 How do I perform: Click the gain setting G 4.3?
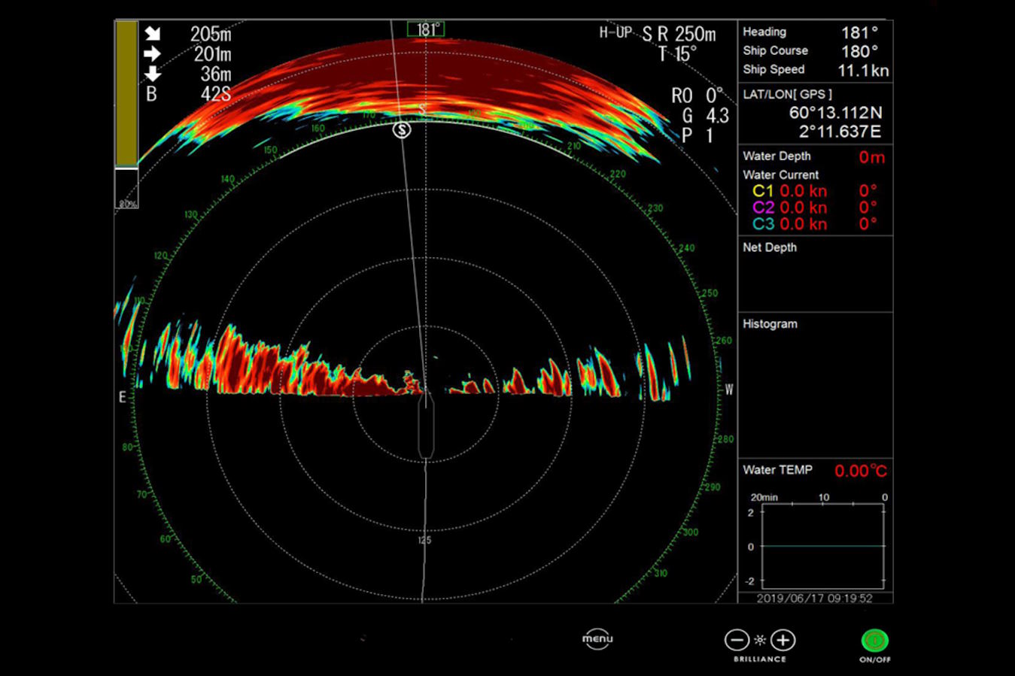pos(706,116)
